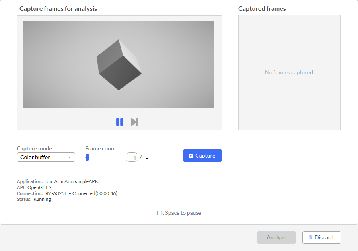Click the cube preview image
The image size is (358, 251).
119,65
